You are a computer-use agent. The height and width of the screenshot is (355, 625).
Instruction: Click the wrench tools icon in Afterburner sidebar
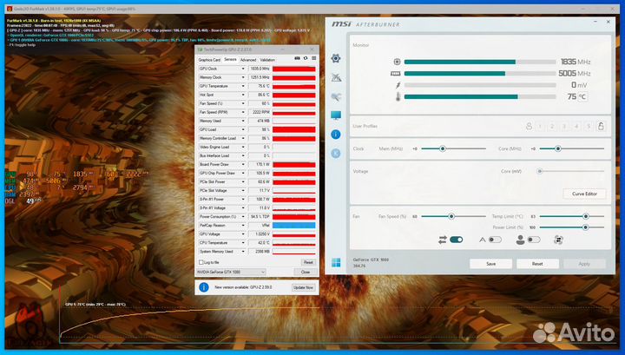coord(336,96)
